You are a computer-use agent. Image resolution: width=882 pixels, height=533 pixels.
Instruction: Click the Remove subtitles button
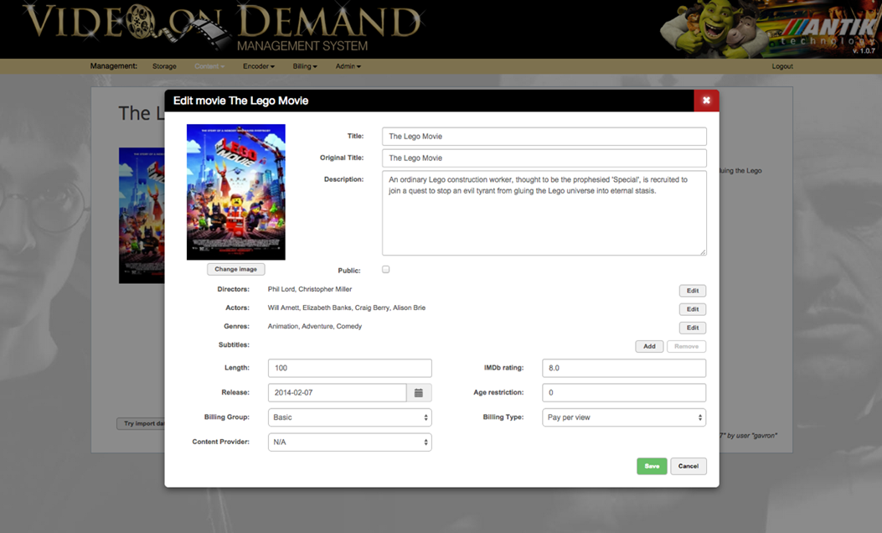[x=686, y=347]
